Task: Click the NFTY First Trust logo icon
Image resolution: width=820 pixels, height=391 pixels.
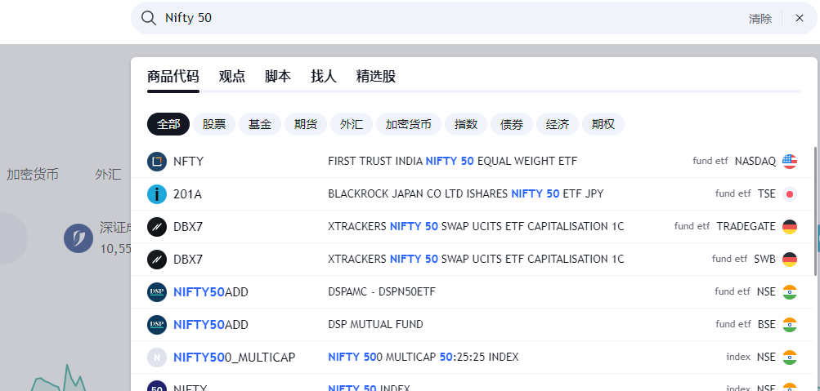Action: (x=157, y=162)
